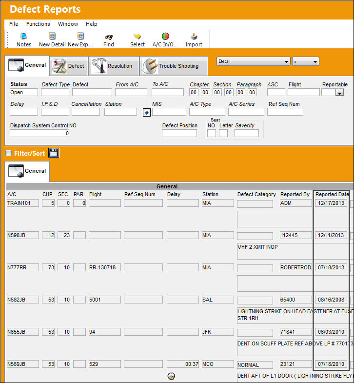Open the File menu
This screenshot has height=383, width=354.
click(x=14, y=24)
